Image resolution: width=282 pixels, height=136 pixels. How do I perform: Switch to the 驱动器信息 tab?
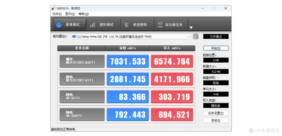pyautogui.click(x=171, y=25)
